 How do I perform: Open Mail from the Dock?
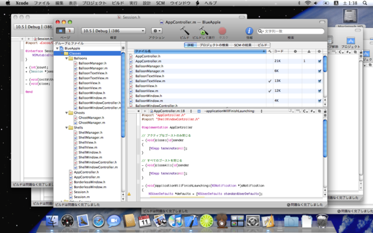point(83,221)
